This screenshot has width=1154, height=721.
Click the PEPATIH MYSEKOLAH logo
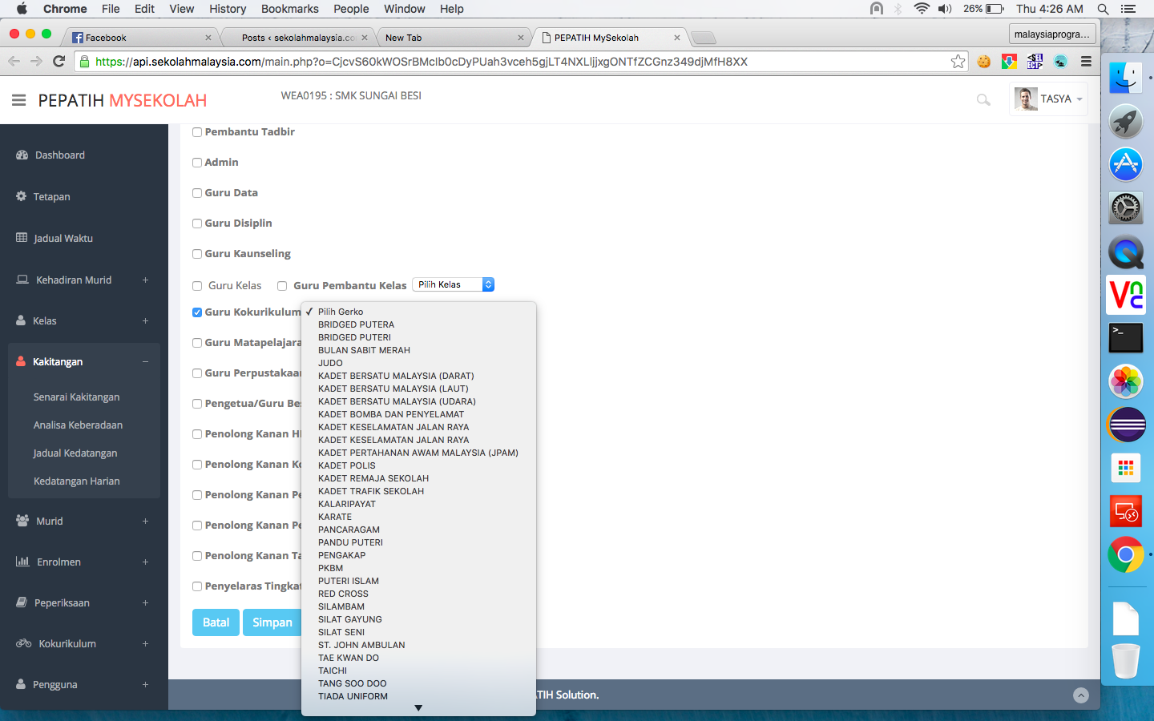coord(123,100)
